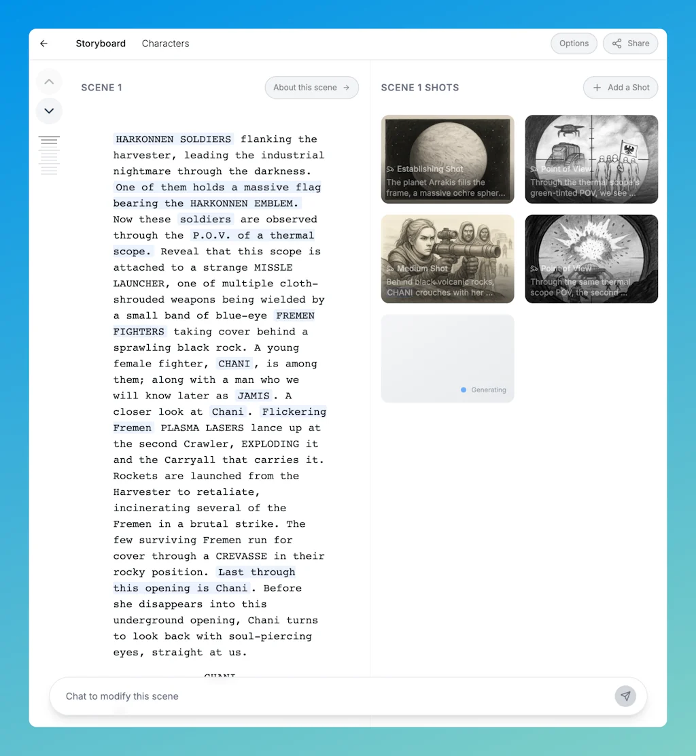Go to previous scene with up chevron
This screenshot has width=696, height=756.
(x=49, y=82)
